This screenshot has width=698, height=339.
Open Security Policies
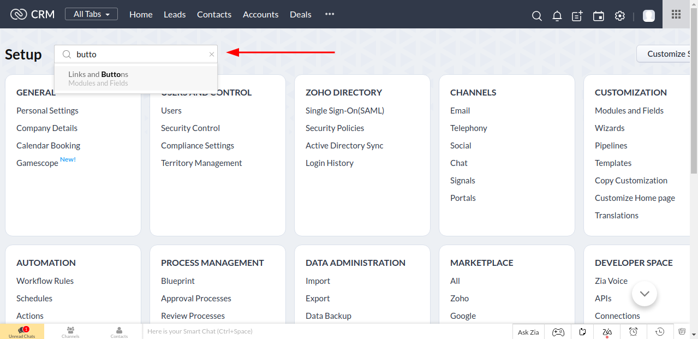tap(335, 128)
